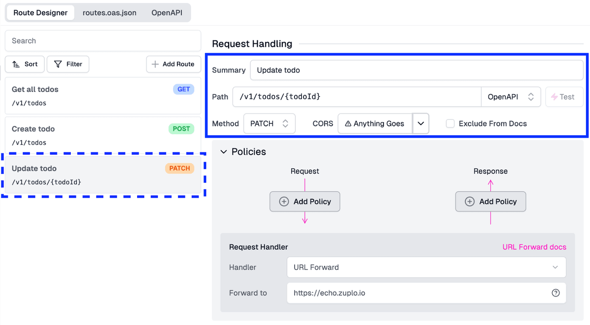Open the CORS chevron dropdown
This screenshot has height=325, width=590.
pos(421,123)
